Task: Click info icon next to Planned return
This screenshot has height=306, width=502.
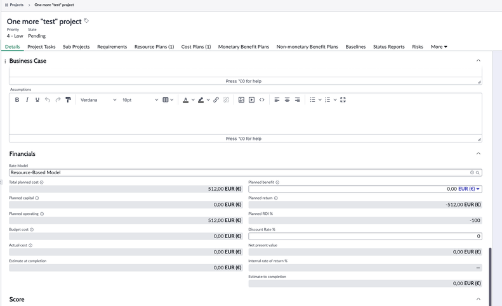Action: [x=276, y=198]
